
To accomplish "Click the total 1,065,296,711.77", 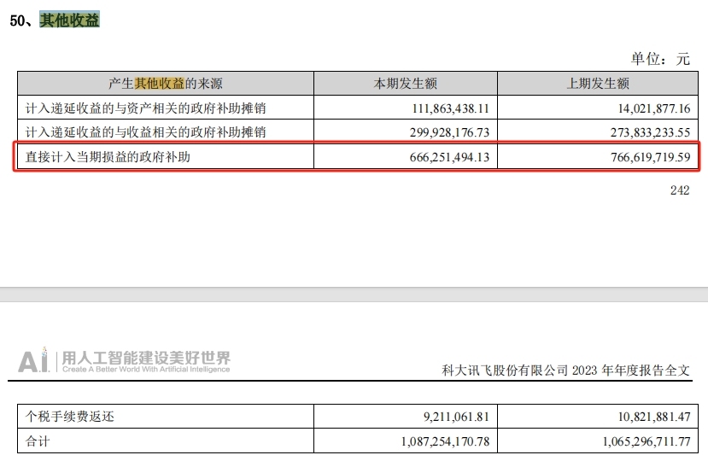I will click(x=647, y=441).
